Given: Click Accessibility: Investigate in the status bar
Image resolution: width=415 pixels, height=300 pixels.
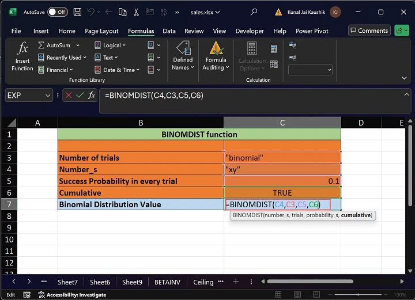Looking at the screenshot, I should coord(72,294).
